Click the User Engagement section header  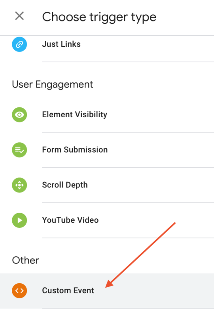point(52,85)
